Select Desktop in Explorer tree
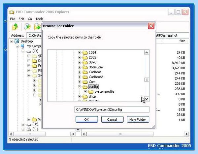This screenshot has height=154, width=198. [x=27, y=41]
